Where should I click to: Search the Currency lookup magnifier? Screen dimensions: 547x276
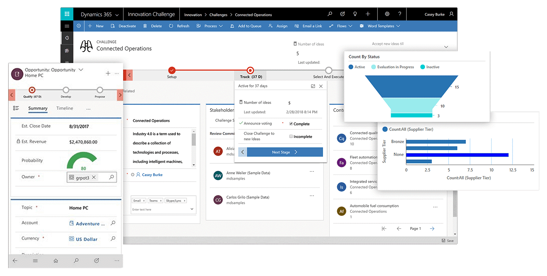[113, 239]
